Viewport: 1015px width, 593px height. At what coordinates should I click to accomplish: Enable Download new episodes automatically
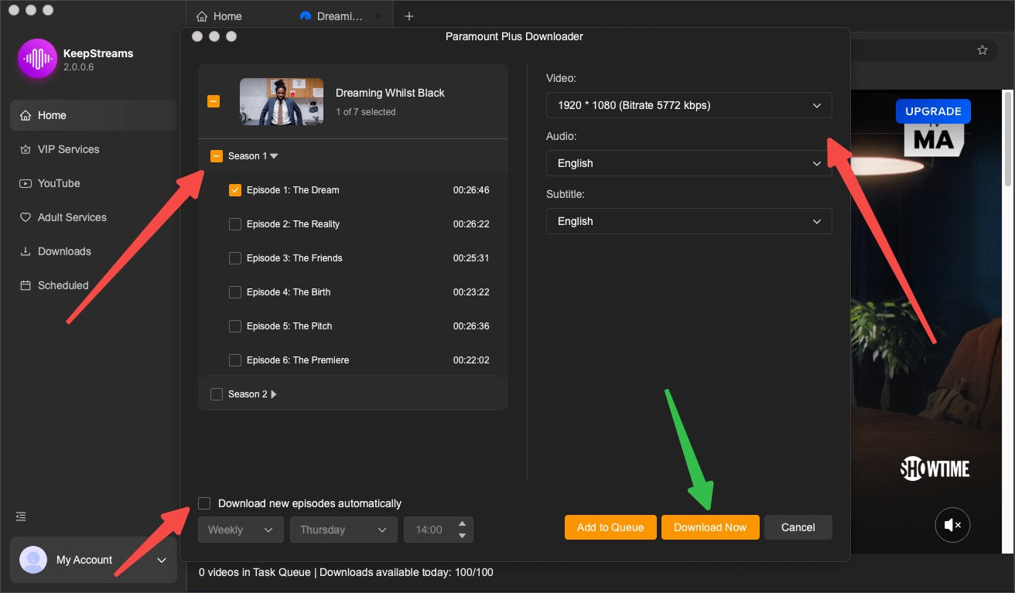coord(204,503)
